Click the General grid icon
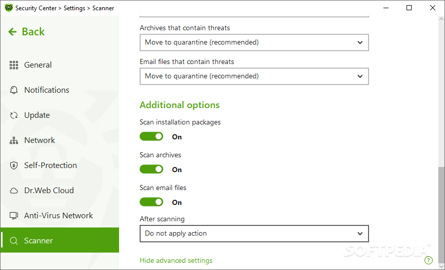Image resolution: width=445 pixels, height=270 pixels. 14,65
